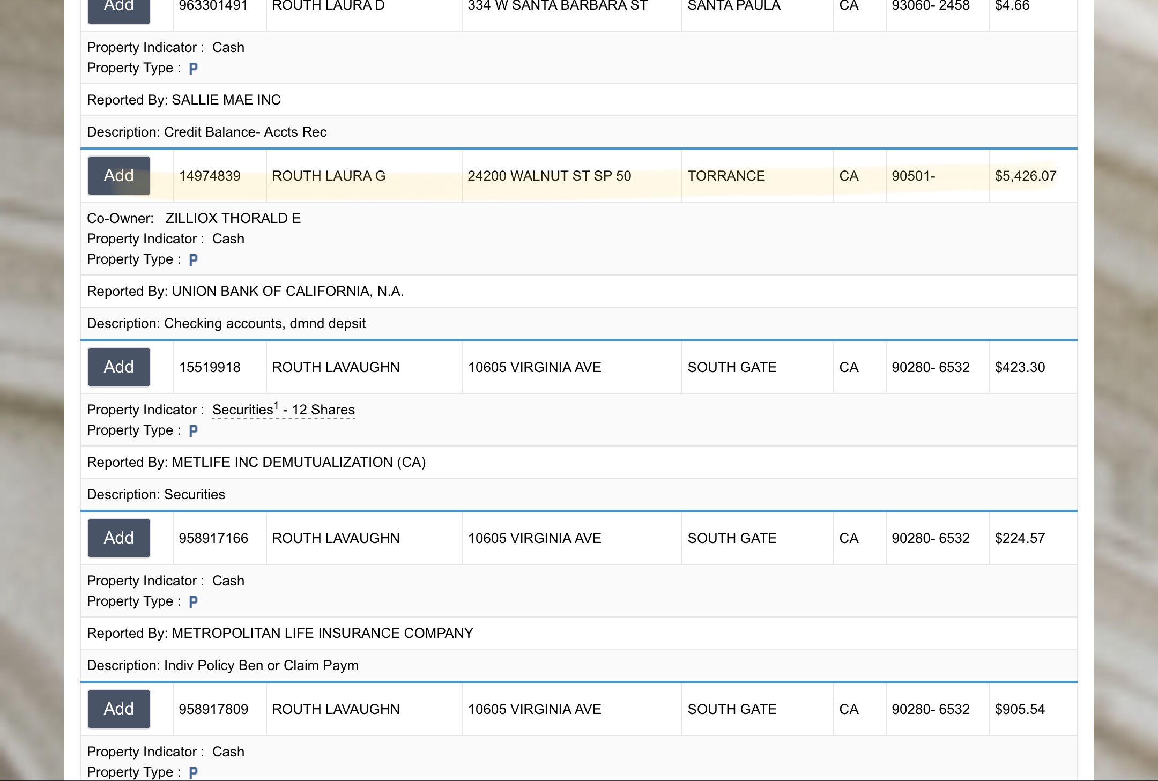Select Reported By METROPOLITAN LIFE INSURANCE COMPANY
This screenshot has width=1158, height=781.
pos(323,633)
